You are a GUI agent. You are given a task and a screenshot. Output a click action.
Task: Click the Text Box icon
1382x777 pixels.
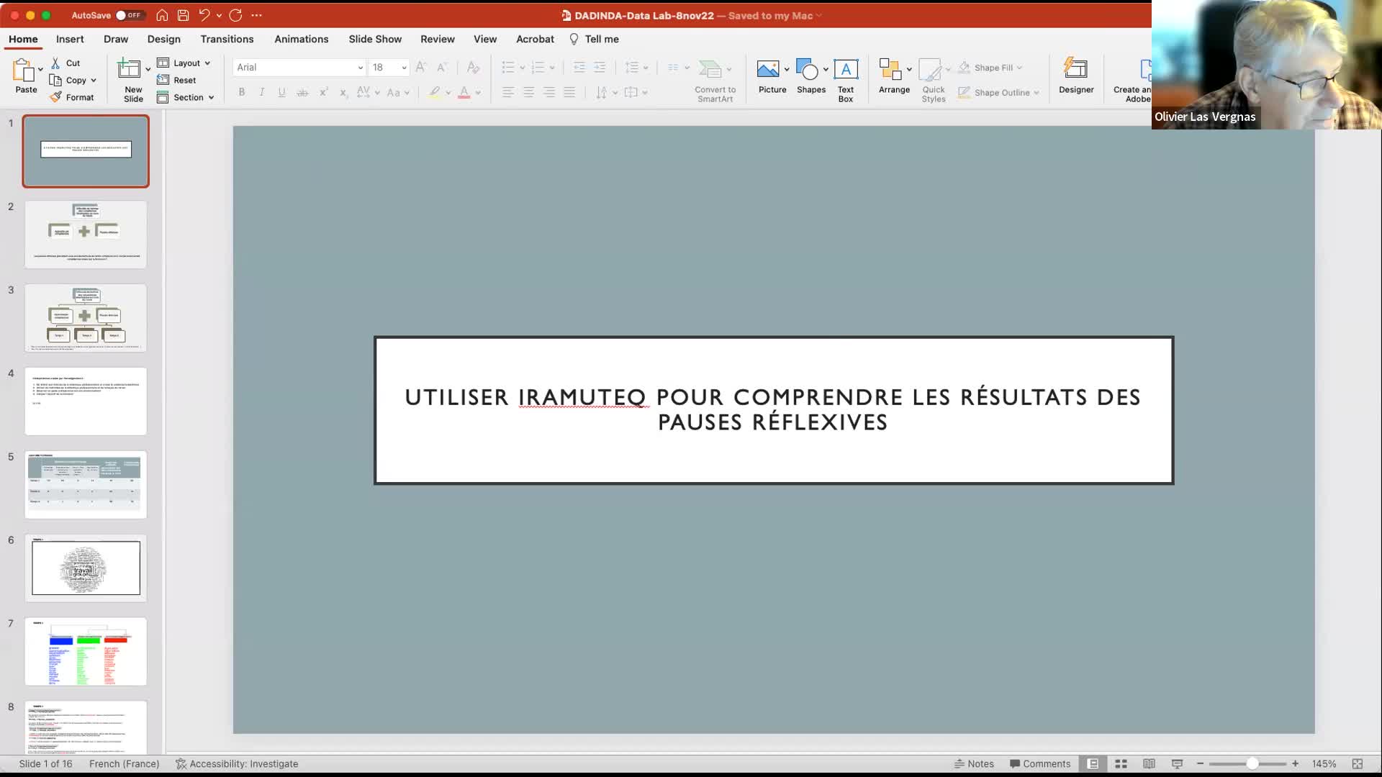tap(845, 70)
